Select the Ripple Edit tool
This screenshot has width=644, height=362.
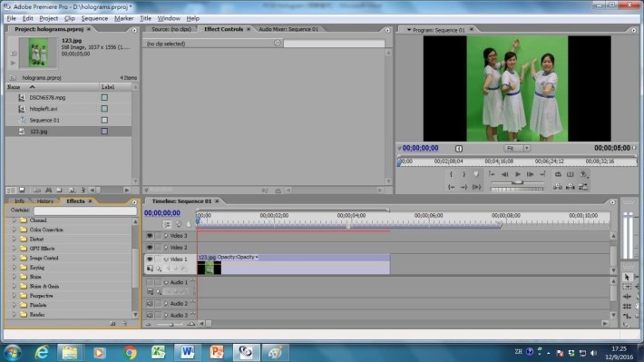point(627,297)
